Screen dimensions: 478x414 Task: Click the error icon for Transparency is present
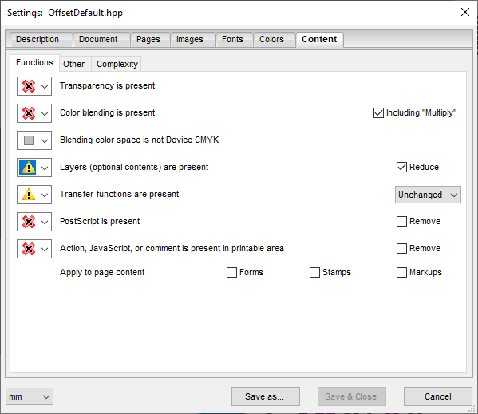point(29,86)
